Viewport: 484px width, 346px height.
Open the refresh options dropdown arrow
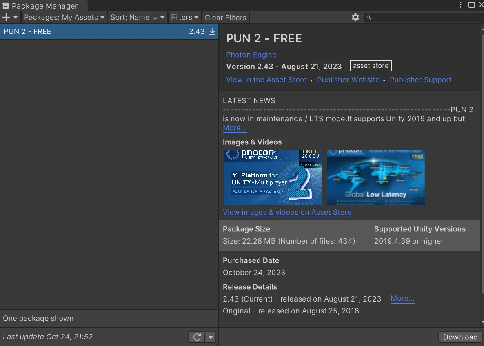[211, 337]
